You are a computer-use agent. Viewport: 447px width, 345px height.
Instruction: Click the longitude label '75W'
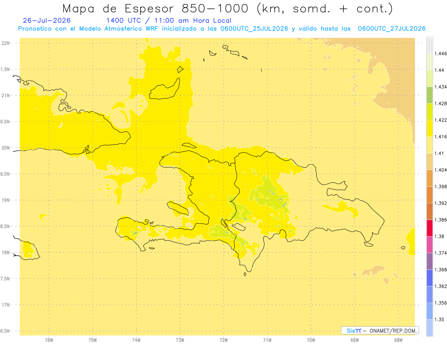coord(93,340)
